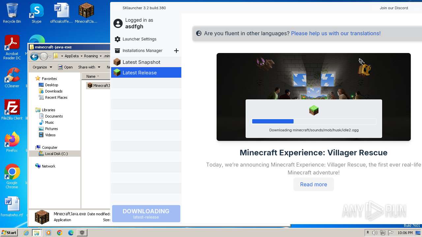Open Google Chrome desktop shortcut
This screenshot has height=237, width=422.
tap(12, 176)
